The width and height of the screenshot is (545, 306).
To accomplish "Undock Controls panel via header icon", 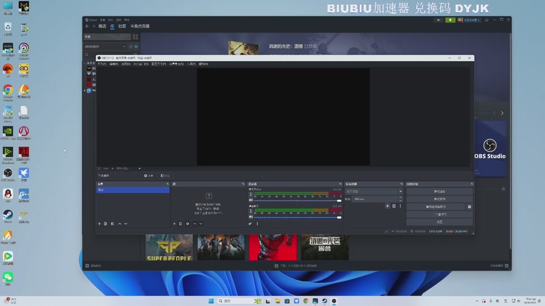I will pyautogui.click(x=471, y=184).
